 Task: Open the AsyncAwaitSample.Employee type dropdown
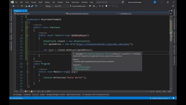(92, 14)
